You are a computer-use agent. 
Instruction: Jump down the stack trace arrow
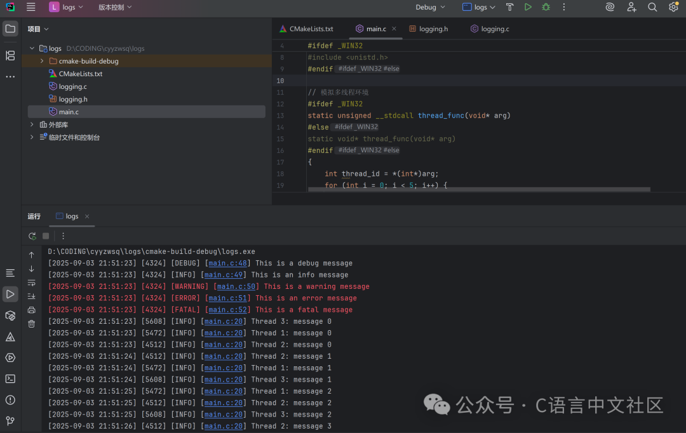click(x=32, y=269)
